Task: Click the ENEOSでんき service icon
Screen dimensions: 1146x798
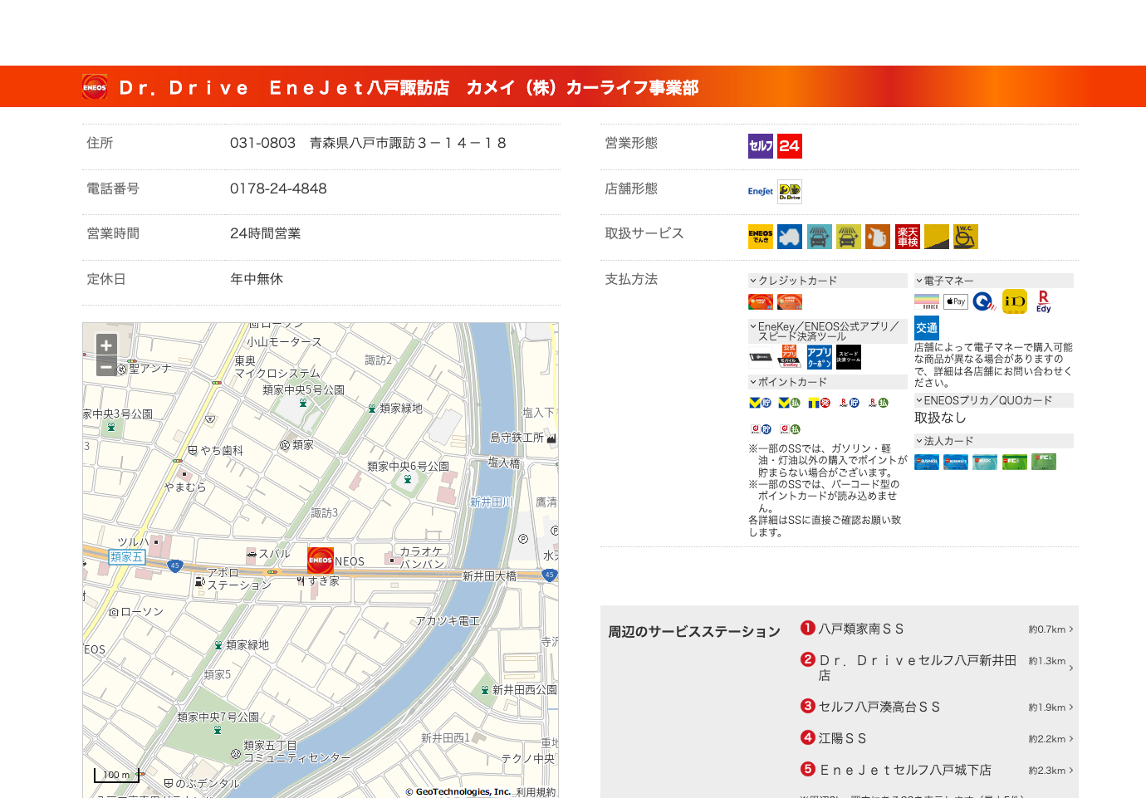Action: point(761,237)
